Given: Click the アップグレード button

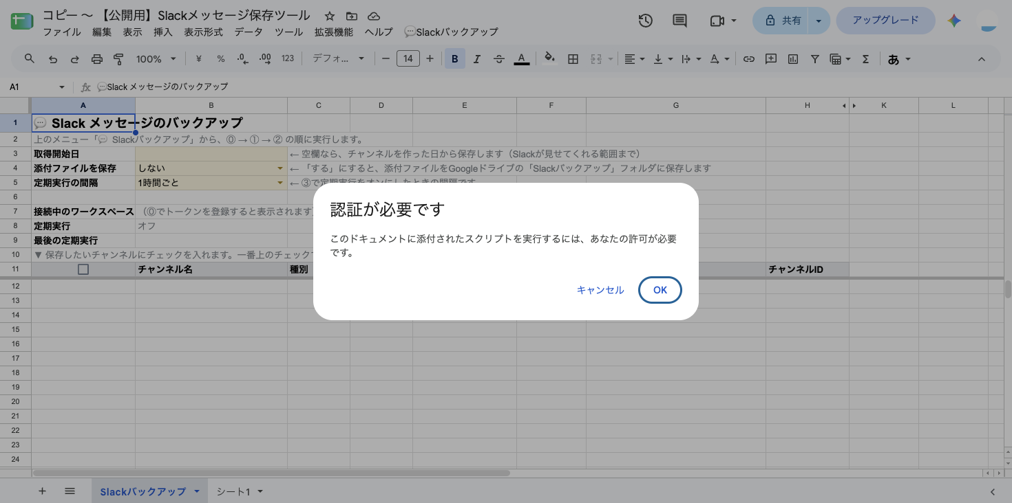Looking at the screenshot, I should tap(885, 21).
